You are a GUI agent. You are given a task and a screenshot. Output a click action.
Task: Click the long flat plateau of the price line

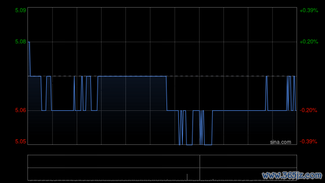[x=132, y=76]
